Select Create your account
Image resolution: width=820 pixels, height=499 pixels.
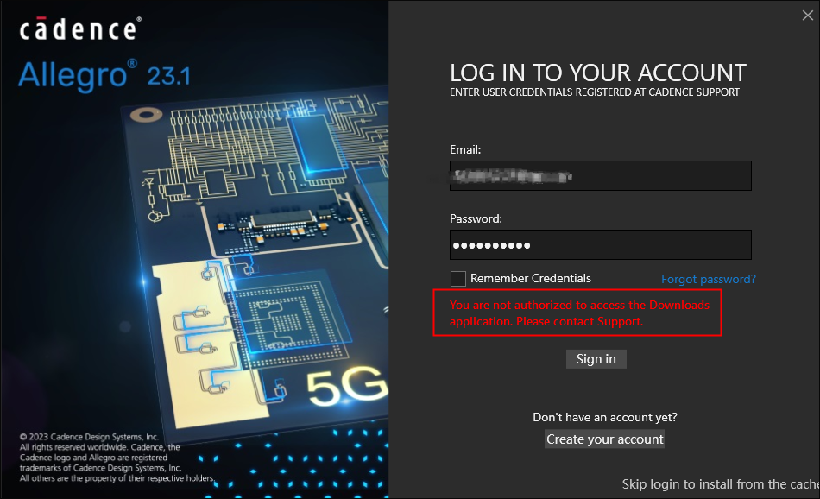(604, 439)
